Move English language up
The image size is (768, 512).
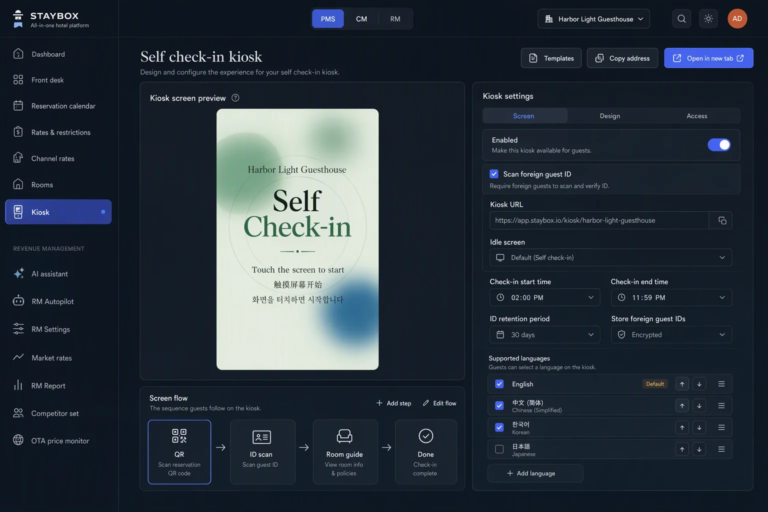tap(682, 384)
